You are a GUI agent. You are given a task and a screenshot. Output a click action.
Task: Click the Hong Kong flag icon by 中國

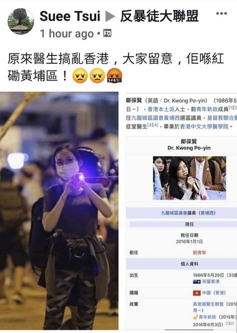197,293
